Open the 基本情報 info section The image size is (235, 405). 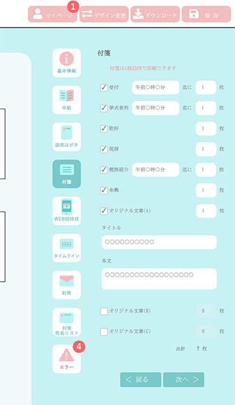coord(67,63)
